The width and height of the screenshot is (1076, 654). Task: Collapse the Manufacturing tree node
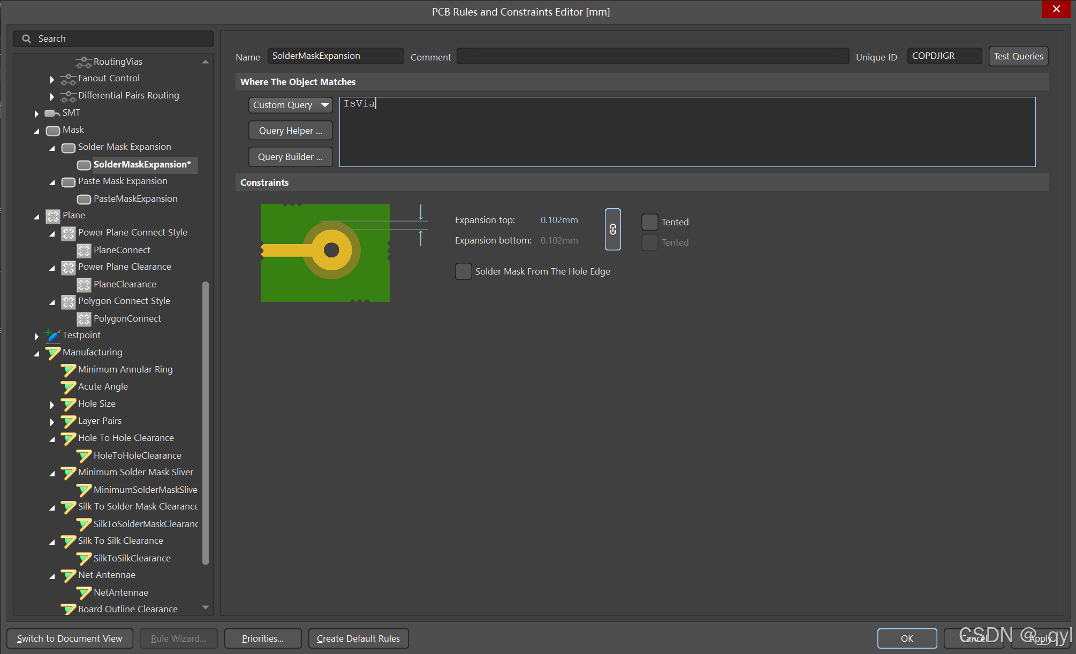point(36,353)
